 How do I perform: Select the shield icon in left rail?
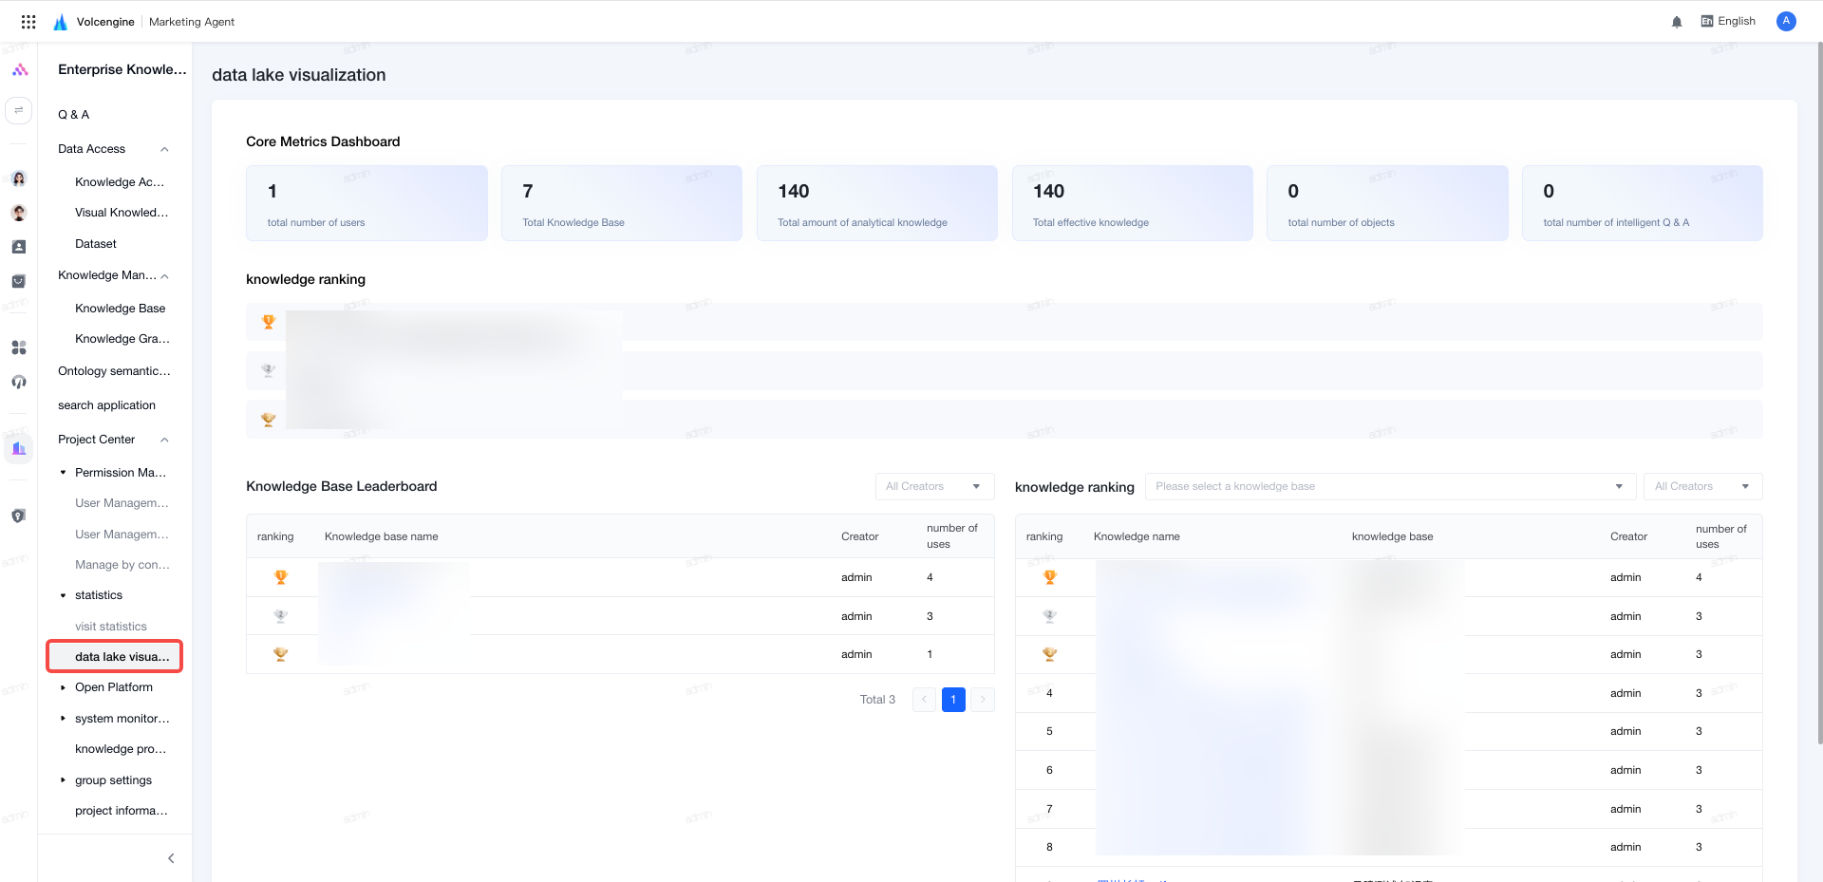[x=19, y=516]
